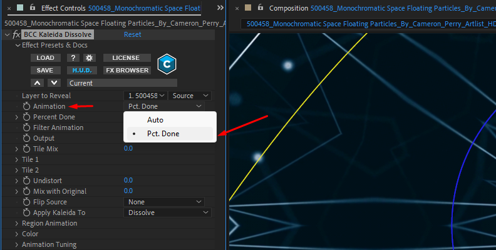496x250 pixels.
Task: Collapse Effect Presets & Docs group
Action: click(18, 46)
